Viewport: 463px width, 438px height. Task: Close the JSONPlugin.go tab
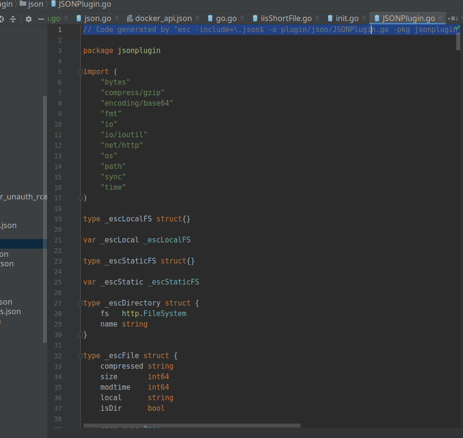[x=441, y=18]
